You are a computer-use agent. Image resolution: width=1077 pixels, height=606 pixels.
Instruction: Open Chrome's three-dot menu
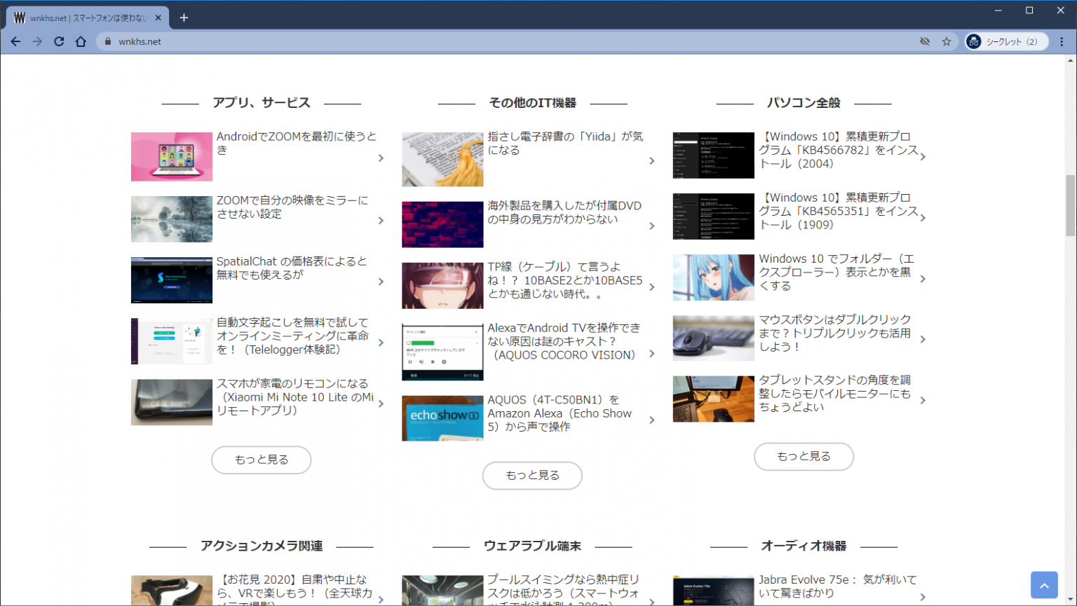tap(1062, 41)
